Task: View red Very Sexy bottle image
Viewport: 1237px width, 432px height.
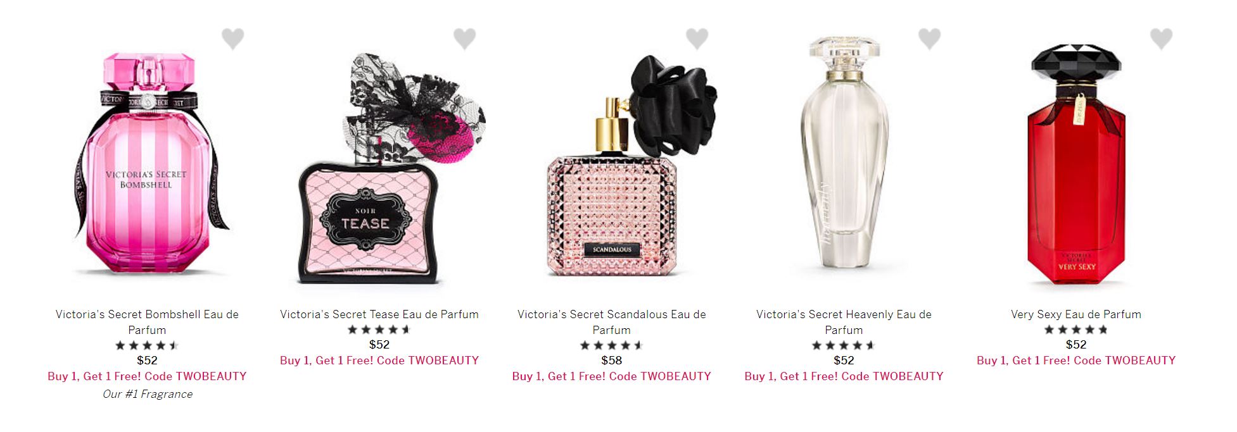Action: tap(1076, 166)
